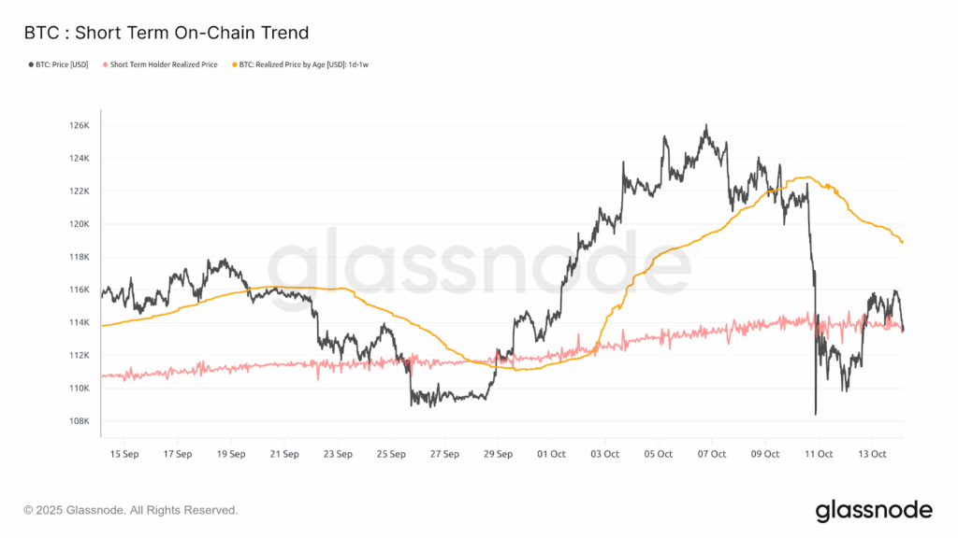958x538 pixels.
Task: Click the '116K' y-axis label
Action: click(79, 290)
